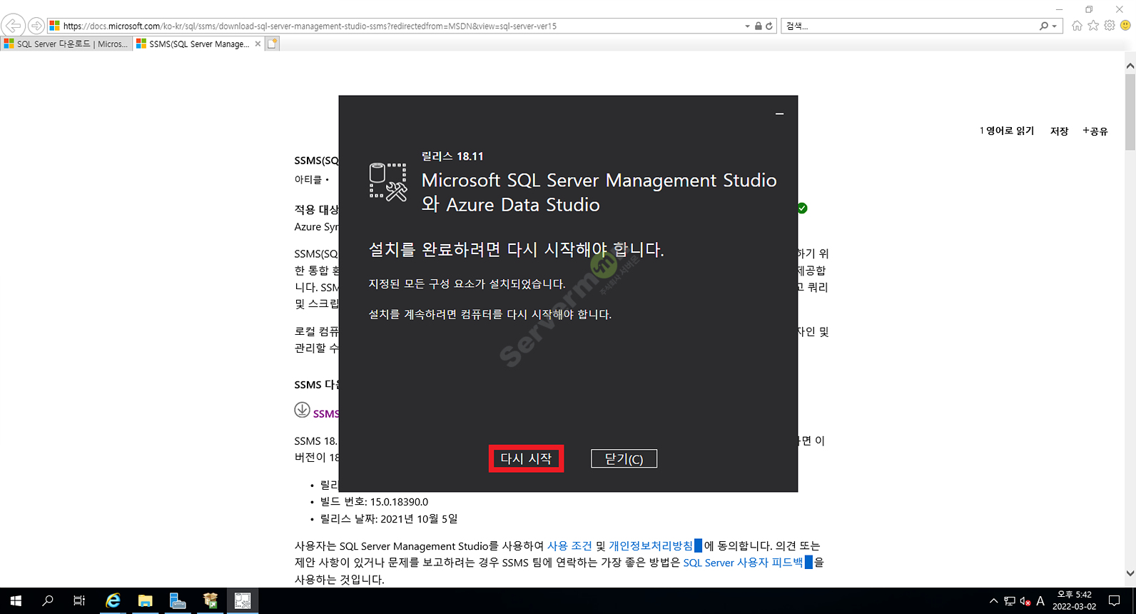Open the notification center icon
Viewport: 1136px width, 614px height.
[1115, 601]
